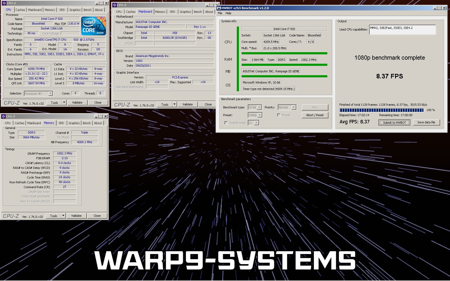This screenshot has height=281, width=450.
Task: Expand Tools arrow in the Memory CPU-Z window
Action: tap(63, 216)
